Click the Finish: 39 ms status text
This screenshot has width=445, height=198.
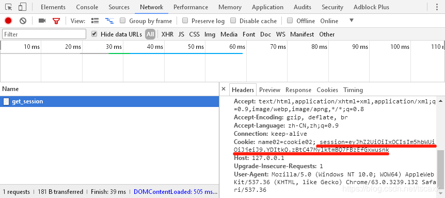click(x=108, y=192)
